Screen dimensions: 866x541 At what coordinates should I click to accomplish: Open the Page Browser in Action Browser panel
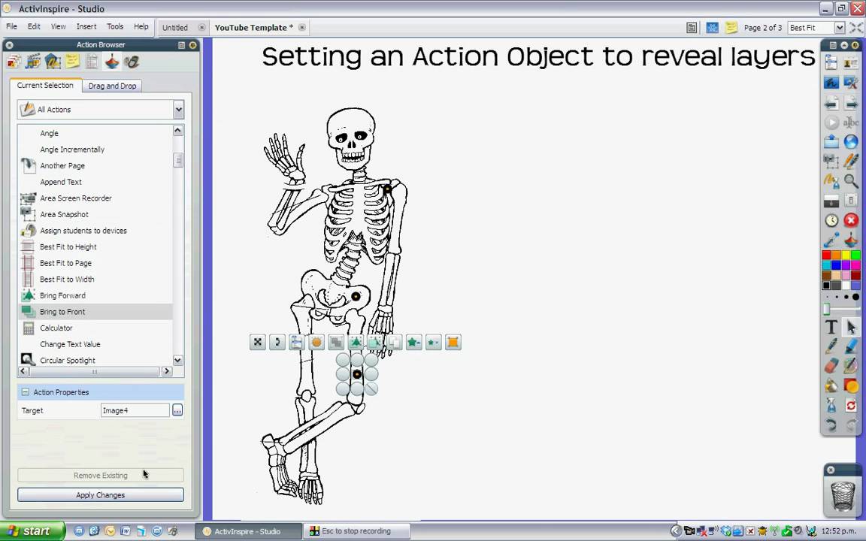click(14, 62)
